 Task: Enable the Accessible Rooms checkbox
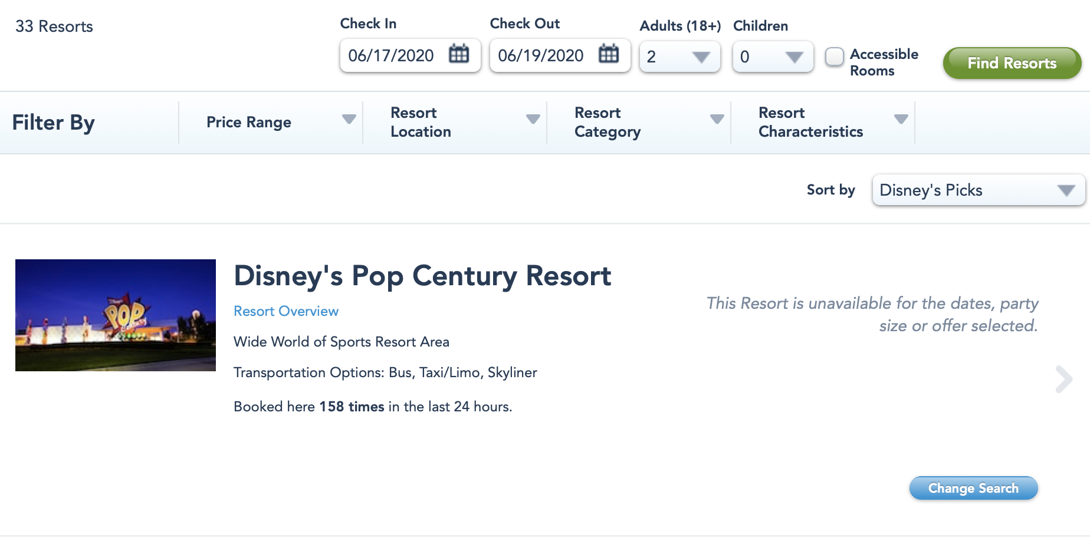tap(834, 57)
